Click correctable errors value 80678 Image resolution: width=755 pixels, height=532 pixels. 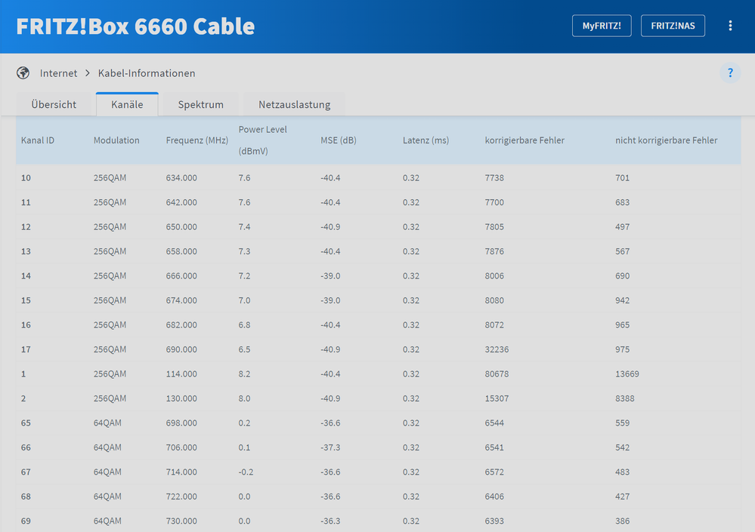click(497, 374)
